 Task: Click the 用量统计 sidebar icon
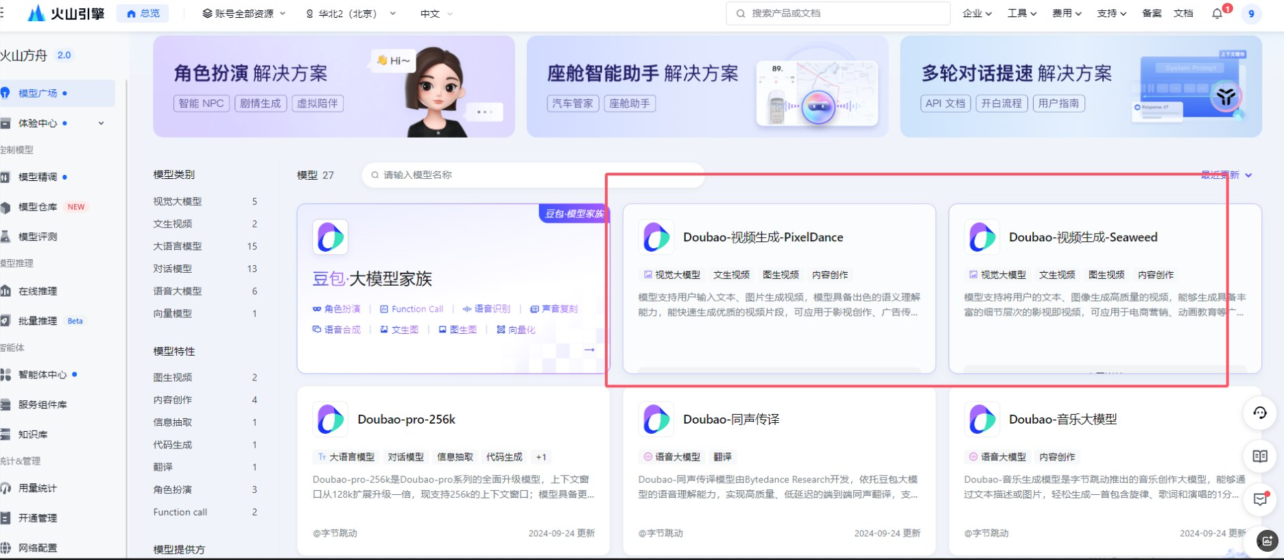click(x=5, y=488)
